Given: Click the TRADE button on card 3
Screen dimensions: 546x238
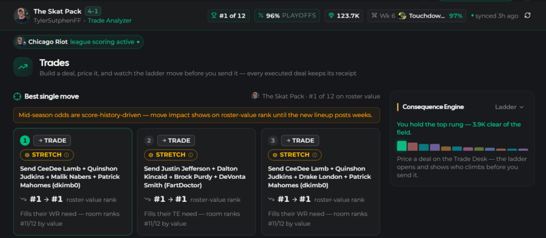Looking at the screenshot, I should pos(300,141).
